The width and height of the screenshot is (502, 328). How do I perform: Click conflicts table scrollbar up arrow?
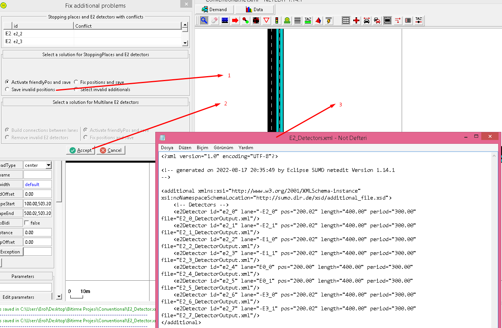[x=185, y=25]
